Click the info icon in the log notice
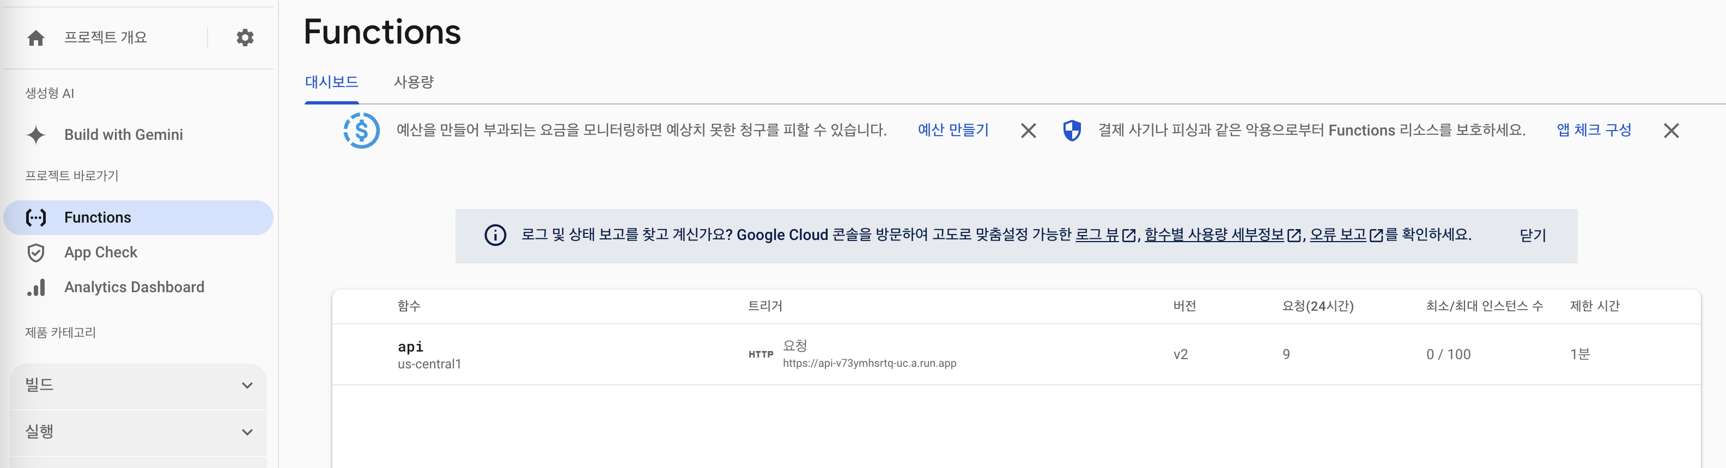Viewport: 1726px width, 468px height. coord(495,235)
